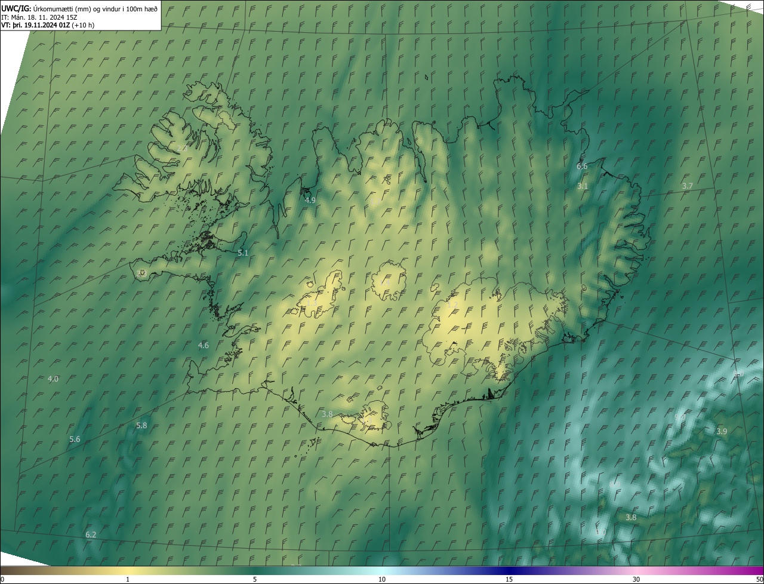Click the 4.9 value on the map
This screenshot has width=764, height=584.
pyautogui.click(x=310, y=201)
